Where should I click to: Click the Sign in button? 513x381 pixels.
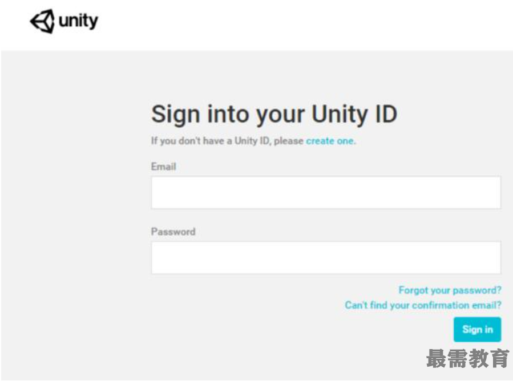point(478,329)
